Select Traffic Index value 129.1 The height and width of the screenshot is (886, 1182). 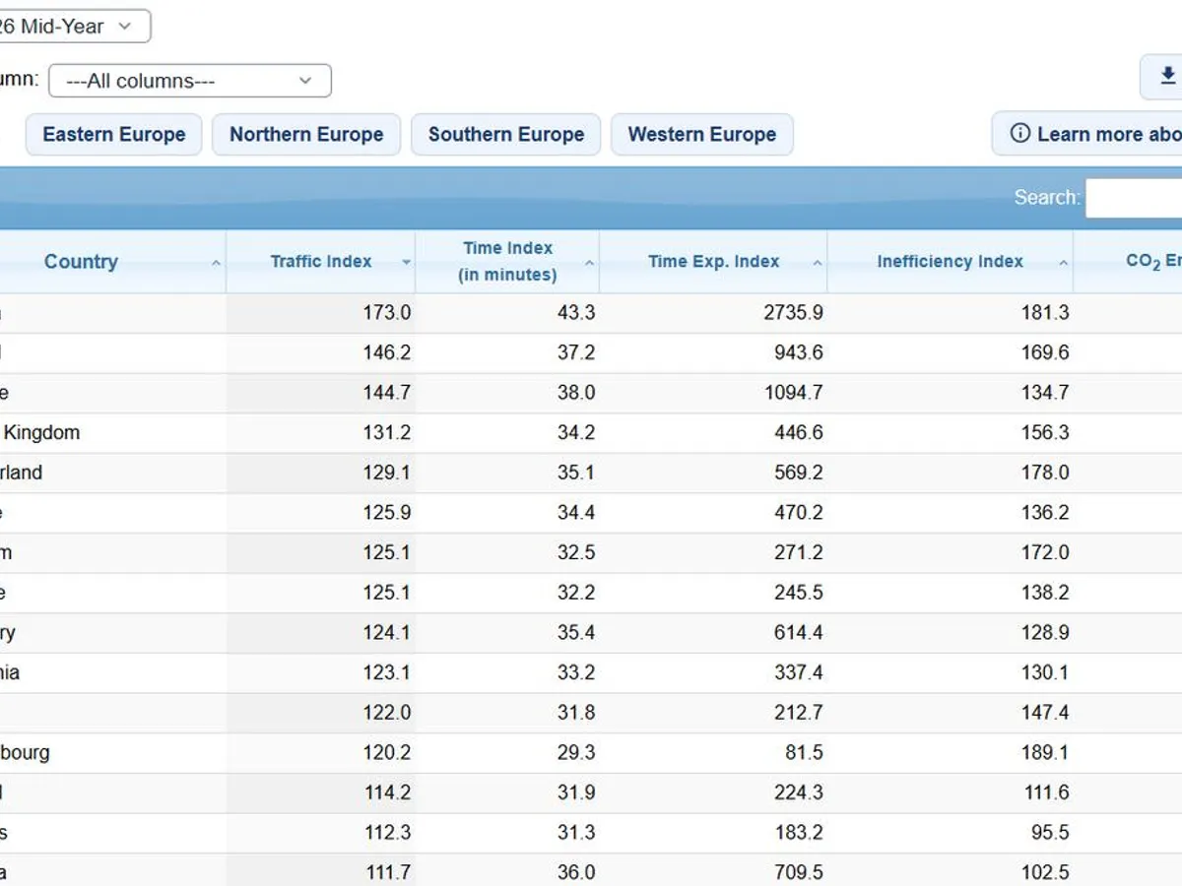(386, 473)
